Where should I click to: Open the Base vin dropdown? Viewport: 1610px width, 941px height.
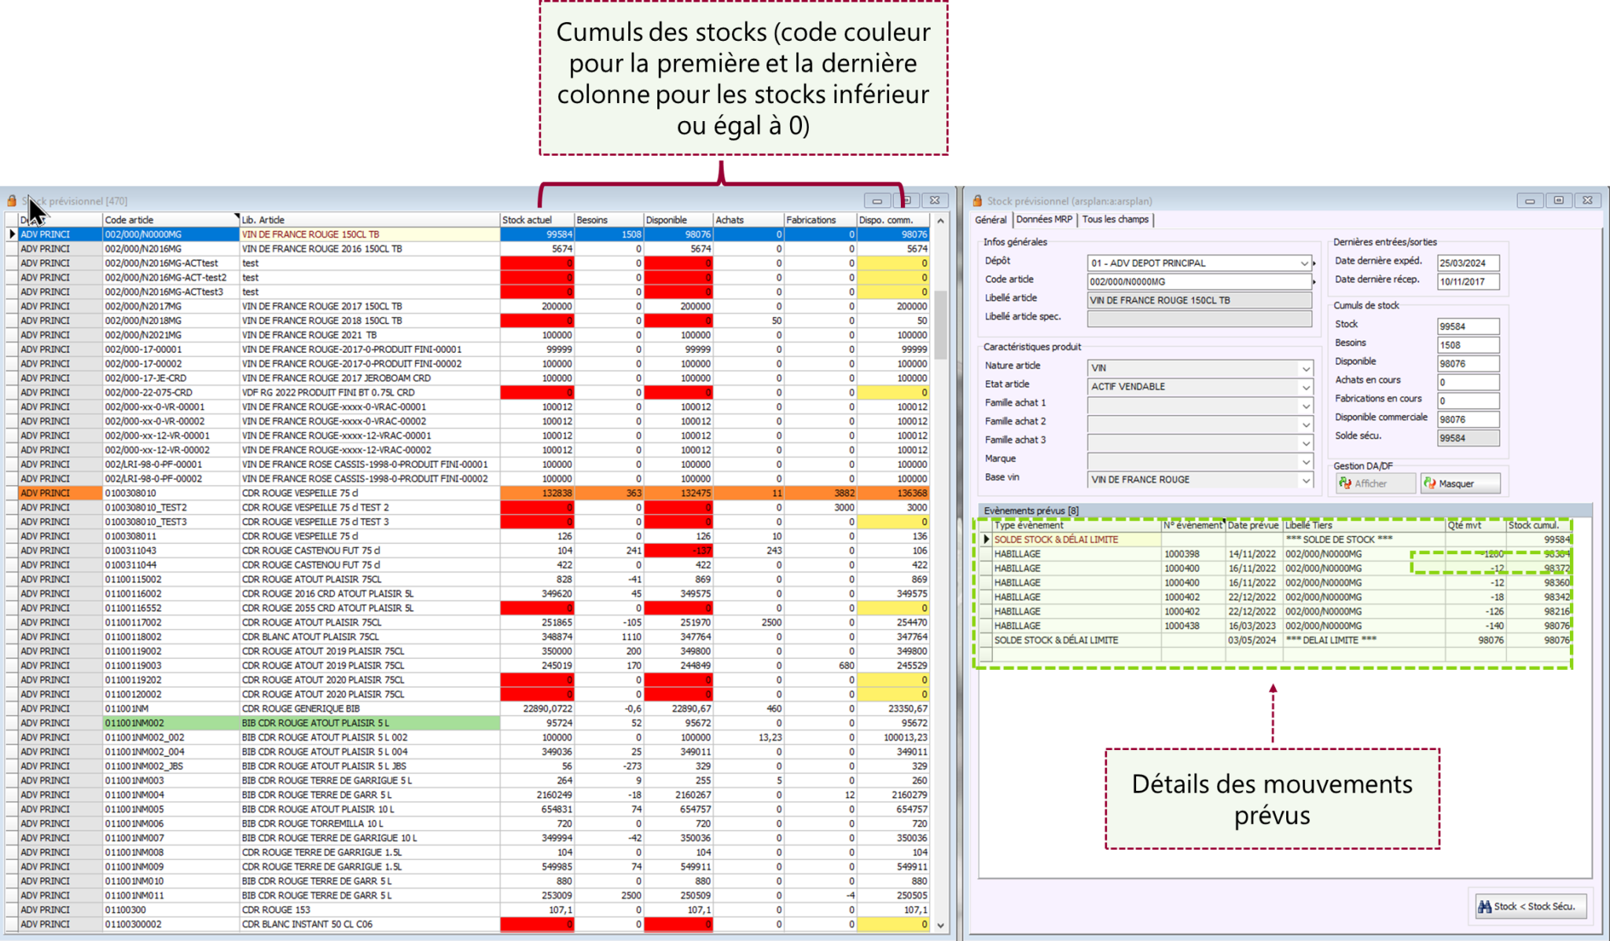1305,480
